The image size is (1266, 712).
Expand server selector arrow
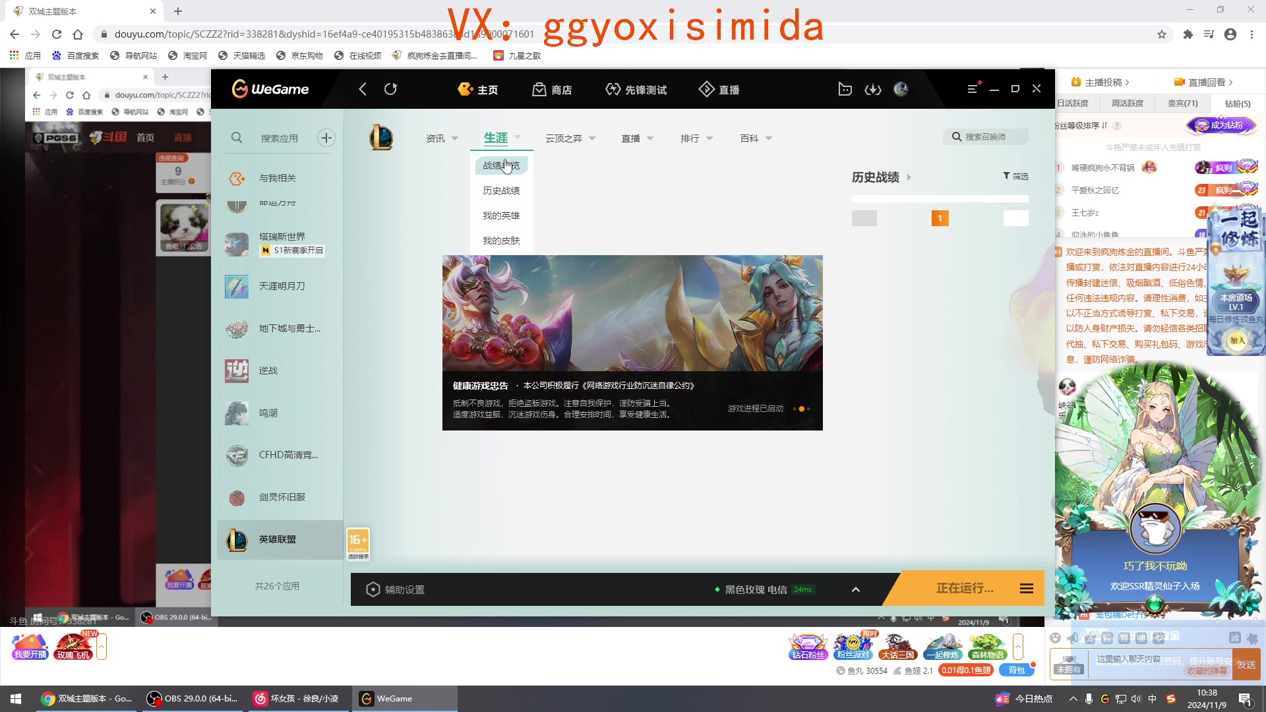[x=856, y=589]
